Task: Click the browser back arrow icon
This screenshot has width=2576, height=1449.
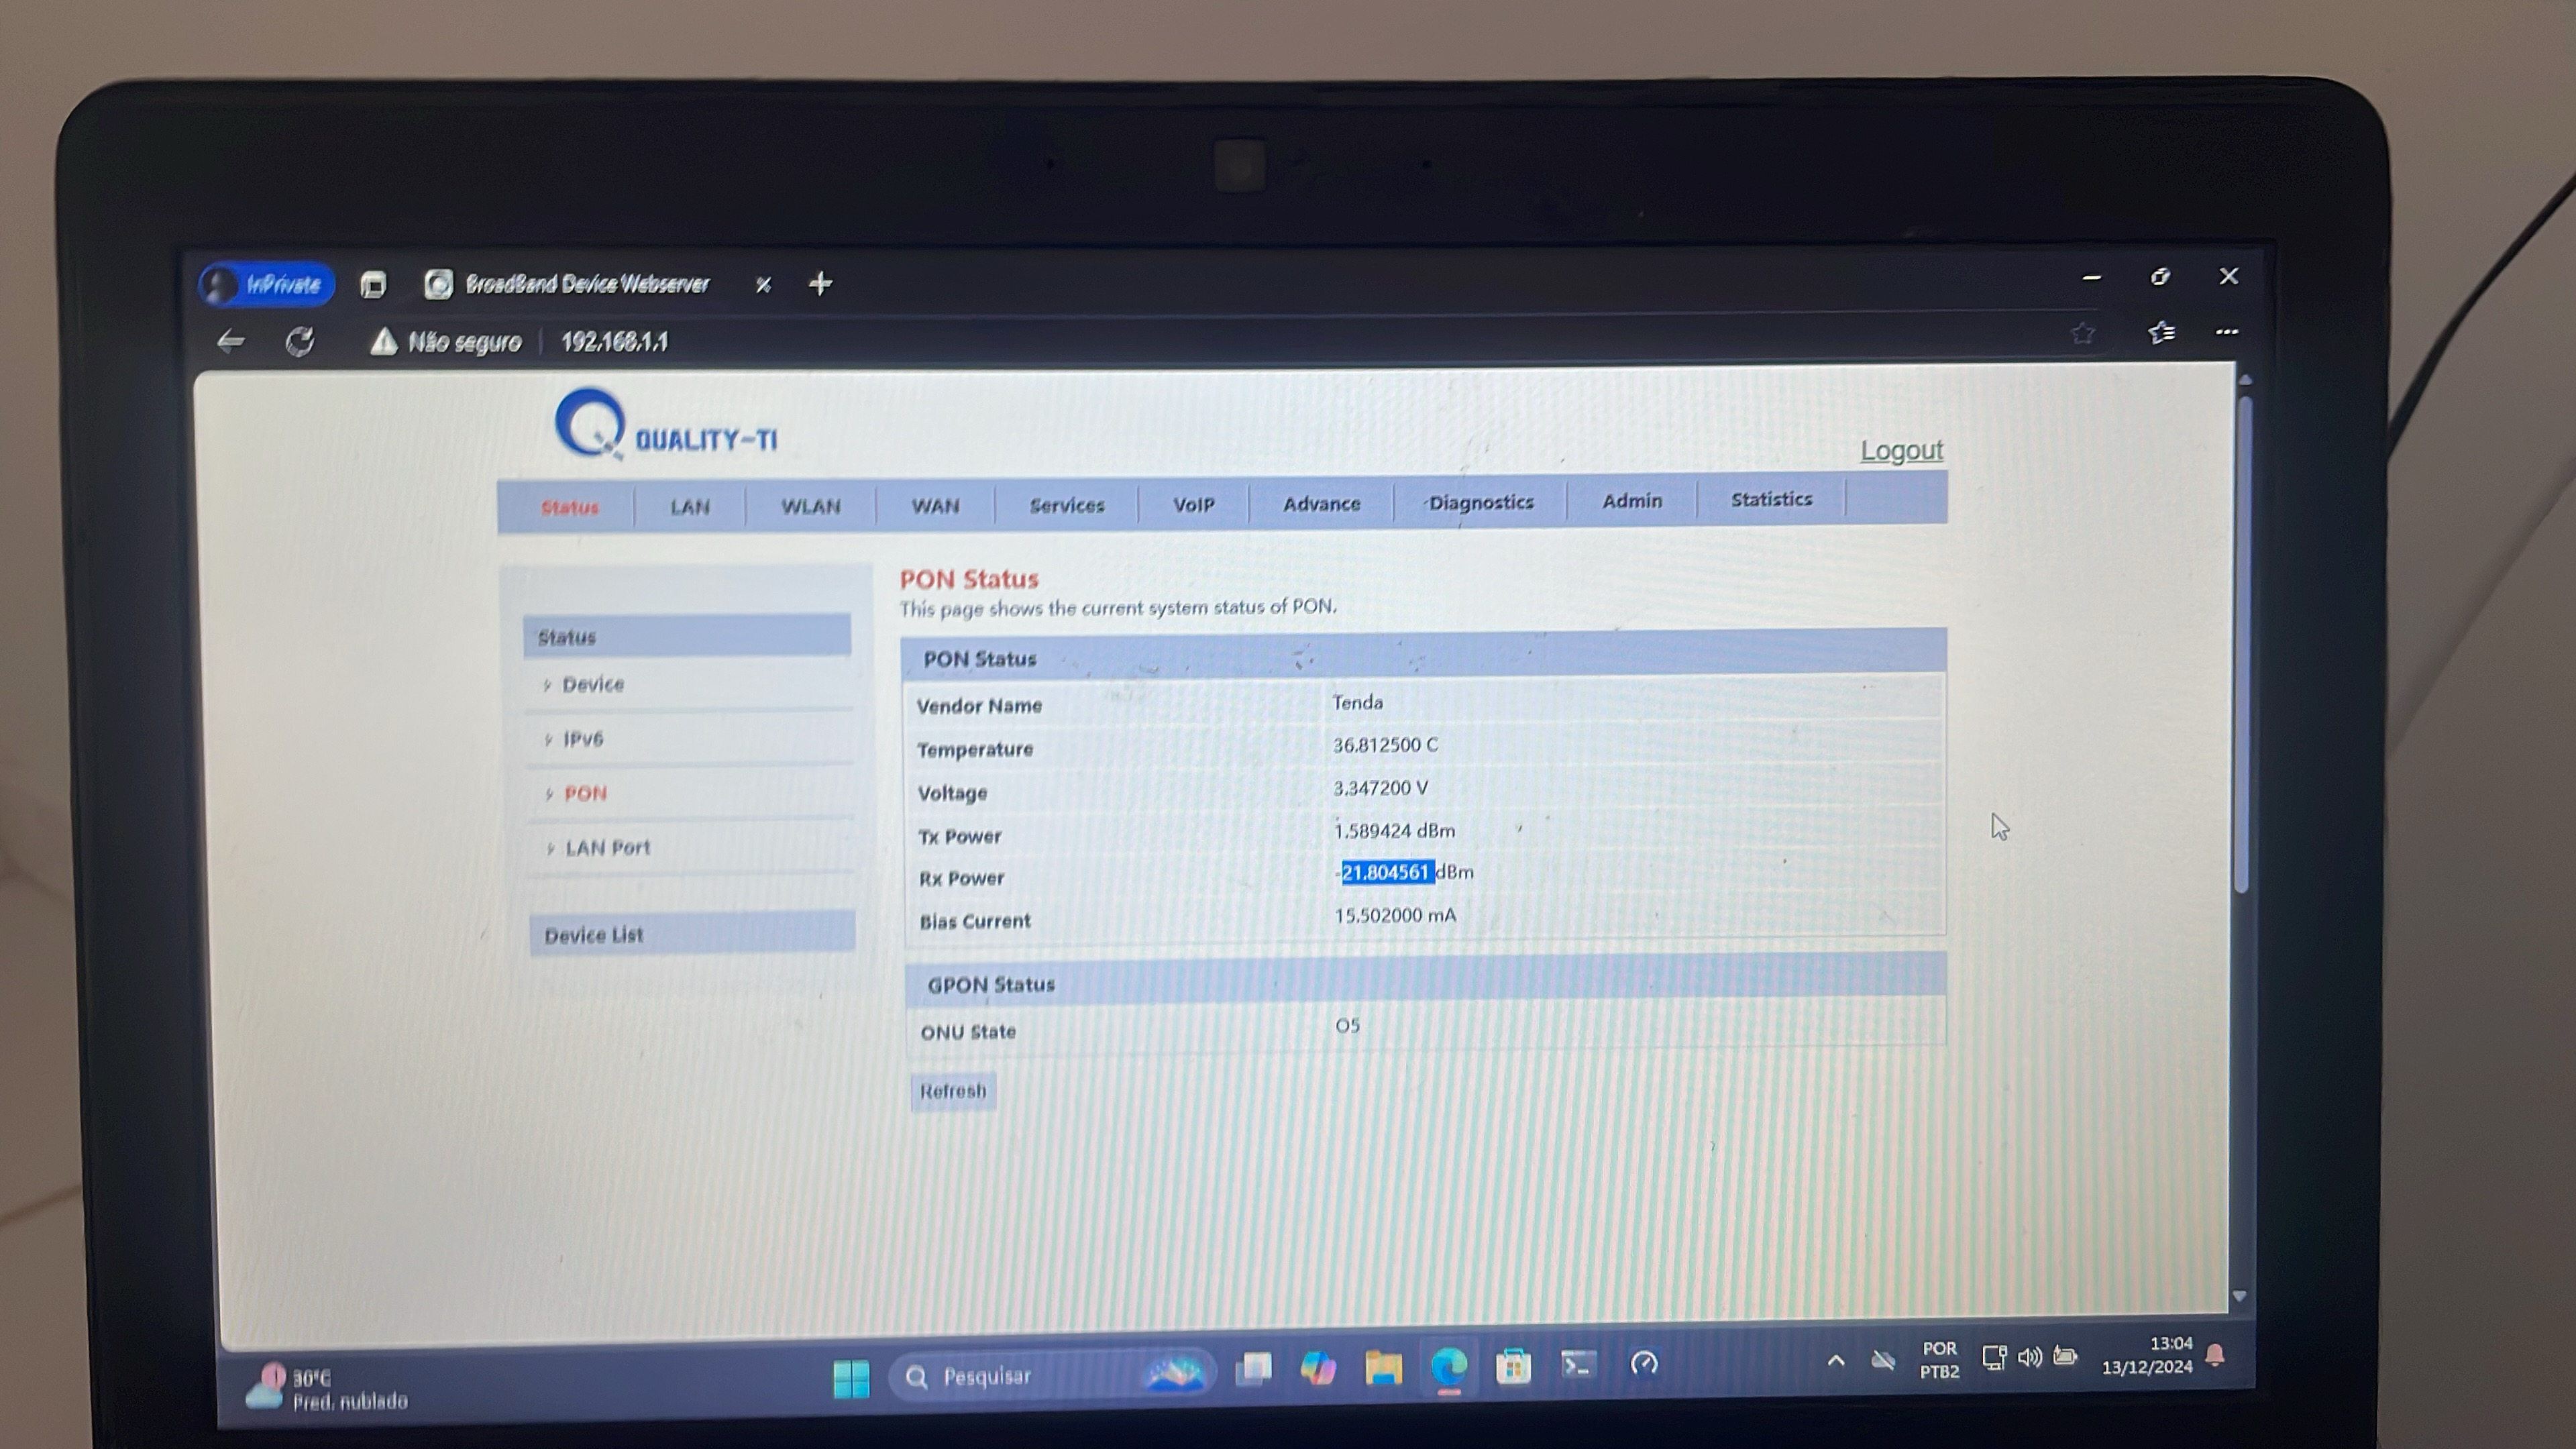Action: (x=231, y=341)
